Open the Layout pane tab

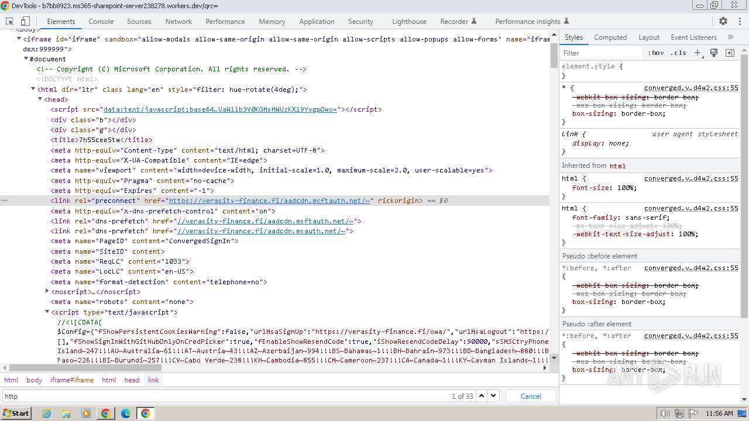[649, 37]
